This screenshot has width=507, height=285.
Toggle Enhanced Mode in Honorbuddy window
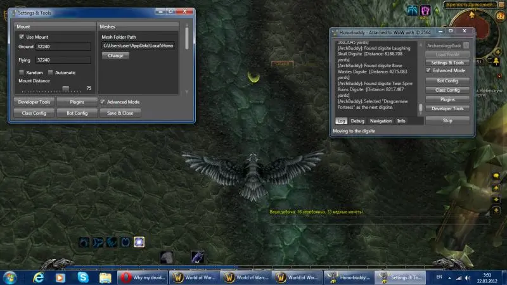tap(428, 70)
